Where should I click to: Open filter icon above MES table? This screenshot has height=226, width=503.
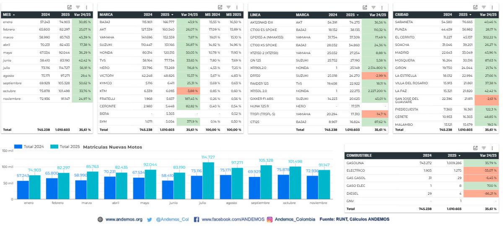(78, 7)
